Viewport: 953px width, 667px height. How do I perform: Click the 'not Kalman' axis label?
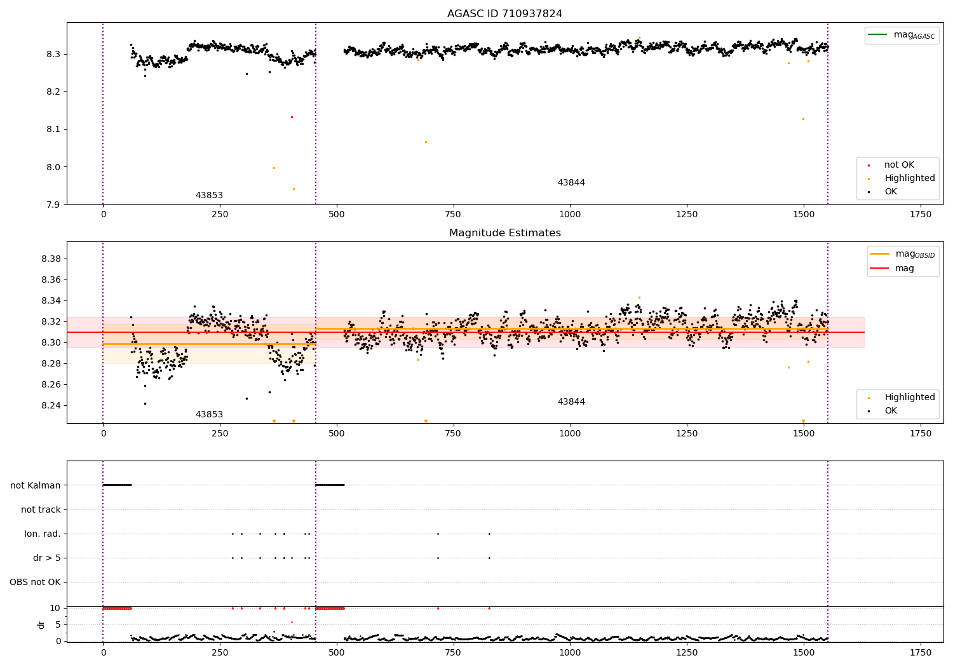click(x=36, y=485)
